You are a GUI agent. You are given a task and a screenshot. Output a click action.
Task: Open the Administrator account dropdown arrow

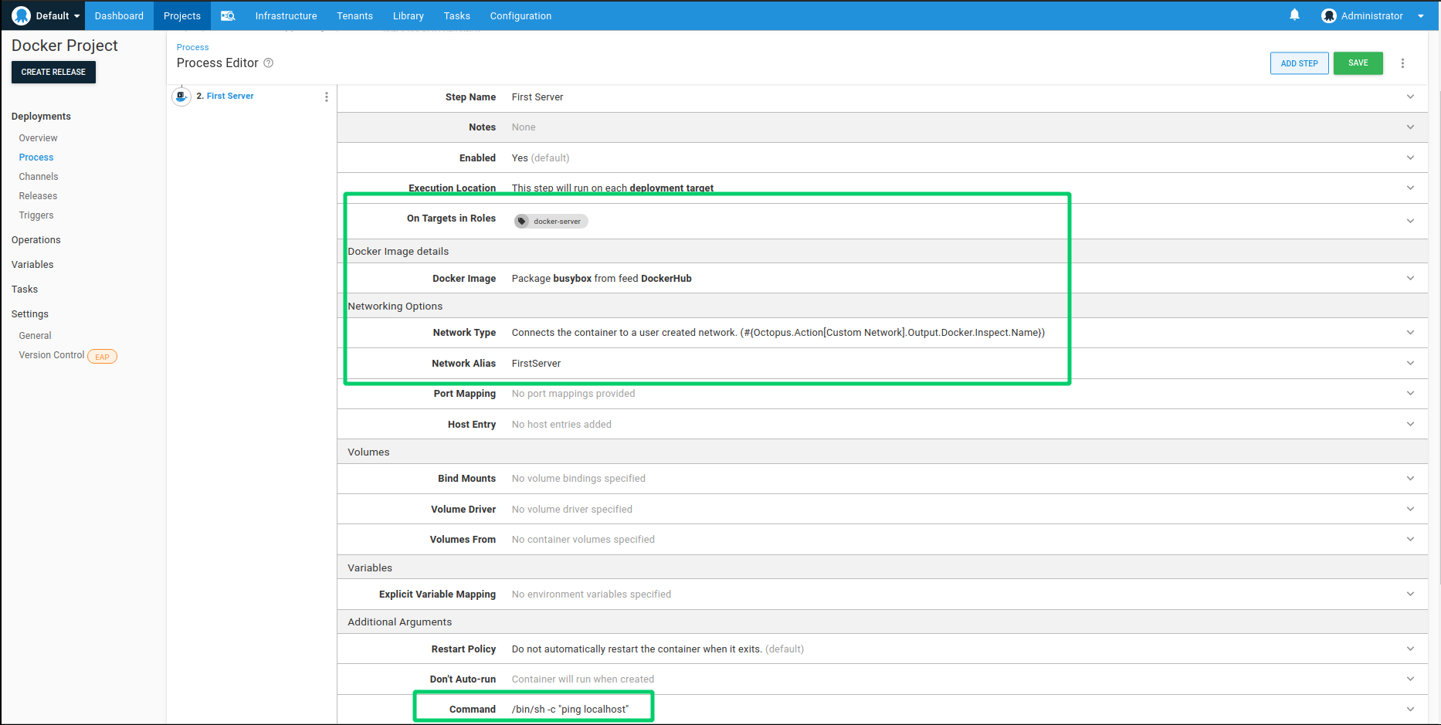(1421, 16)
